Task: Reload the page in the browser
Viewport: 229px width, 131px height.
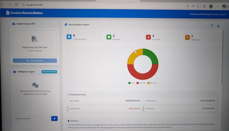Action: (x=17, y=5)
